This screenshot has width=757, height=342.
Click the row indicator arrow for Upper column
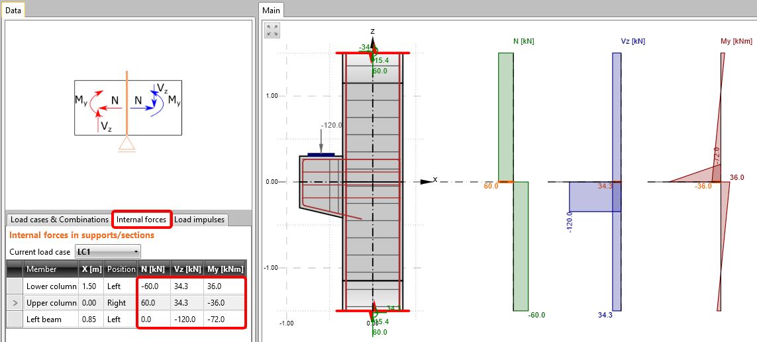[14, 302]
